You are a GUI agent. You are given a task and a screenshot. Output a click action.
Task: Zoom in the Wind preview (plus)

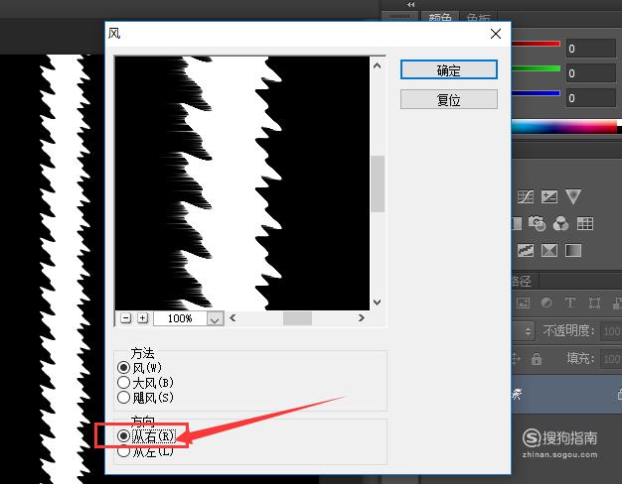(x=143, y=318)
